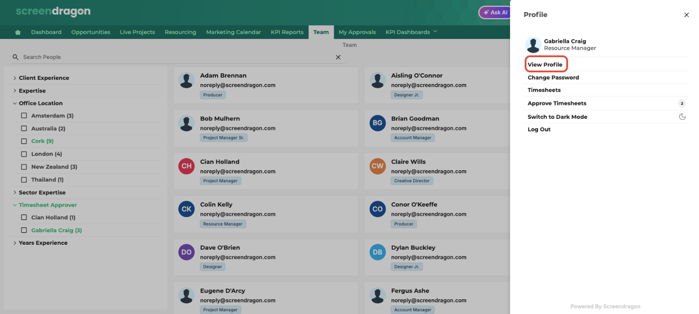This screenshot has width=699, height=314.
Task: Click the Ask AI button
Action: [x=495, y=13]
